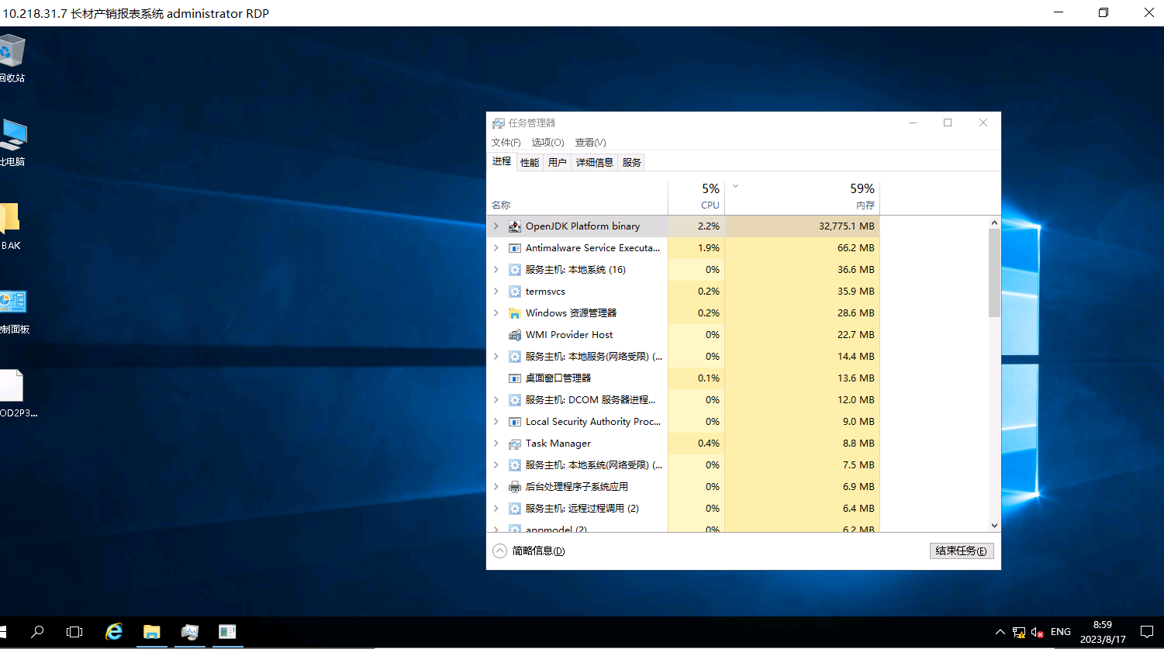Switch to the 详细信息 tab

tap(595, 162)
